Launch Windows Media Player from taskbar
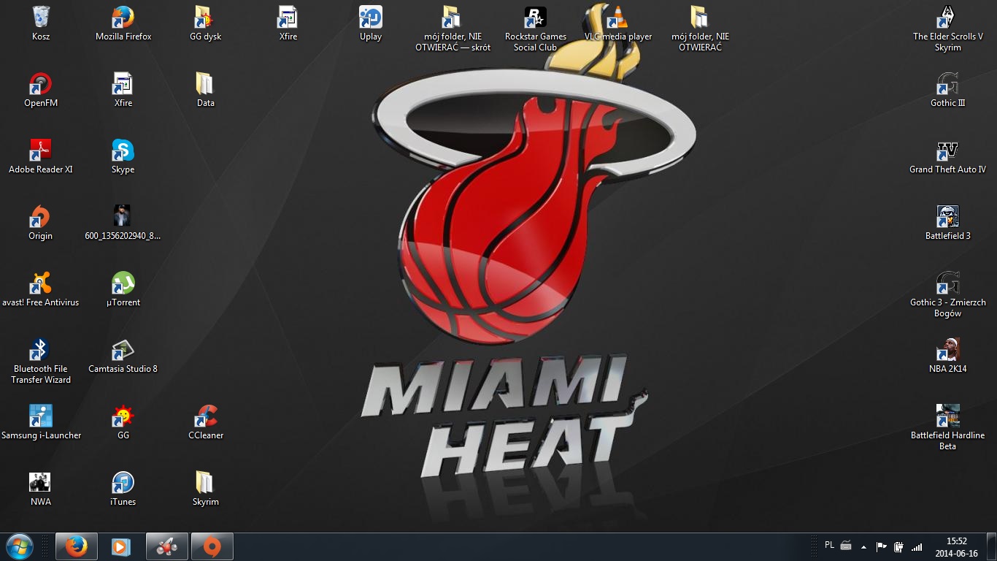This screenshot has height=561, width=997. click(121, 546)
